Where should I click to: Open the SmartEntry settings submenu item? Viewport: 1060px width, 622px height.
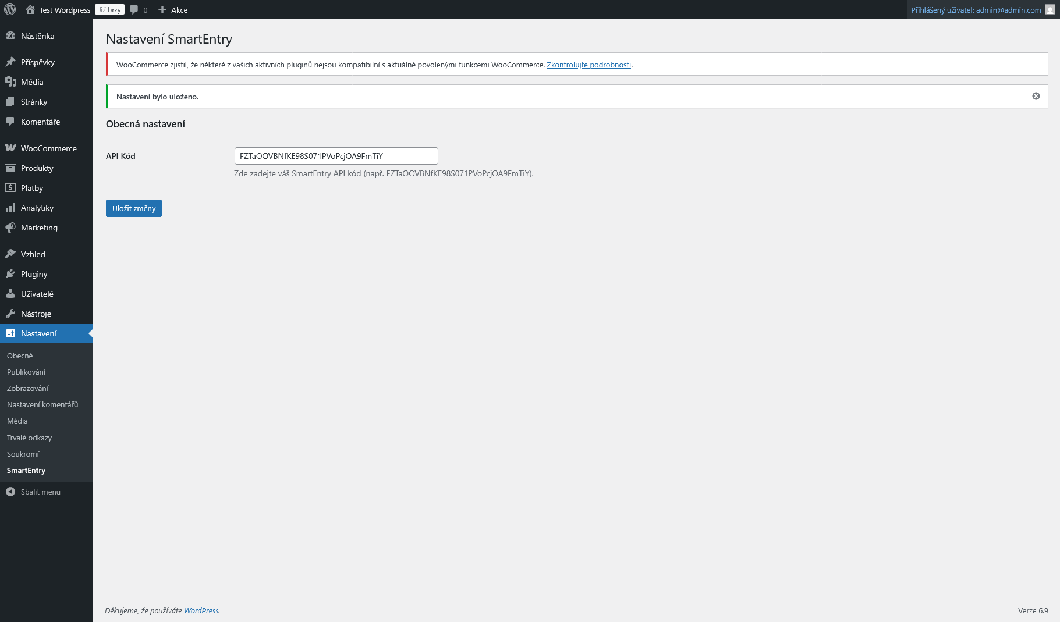(x=26, y=470)
